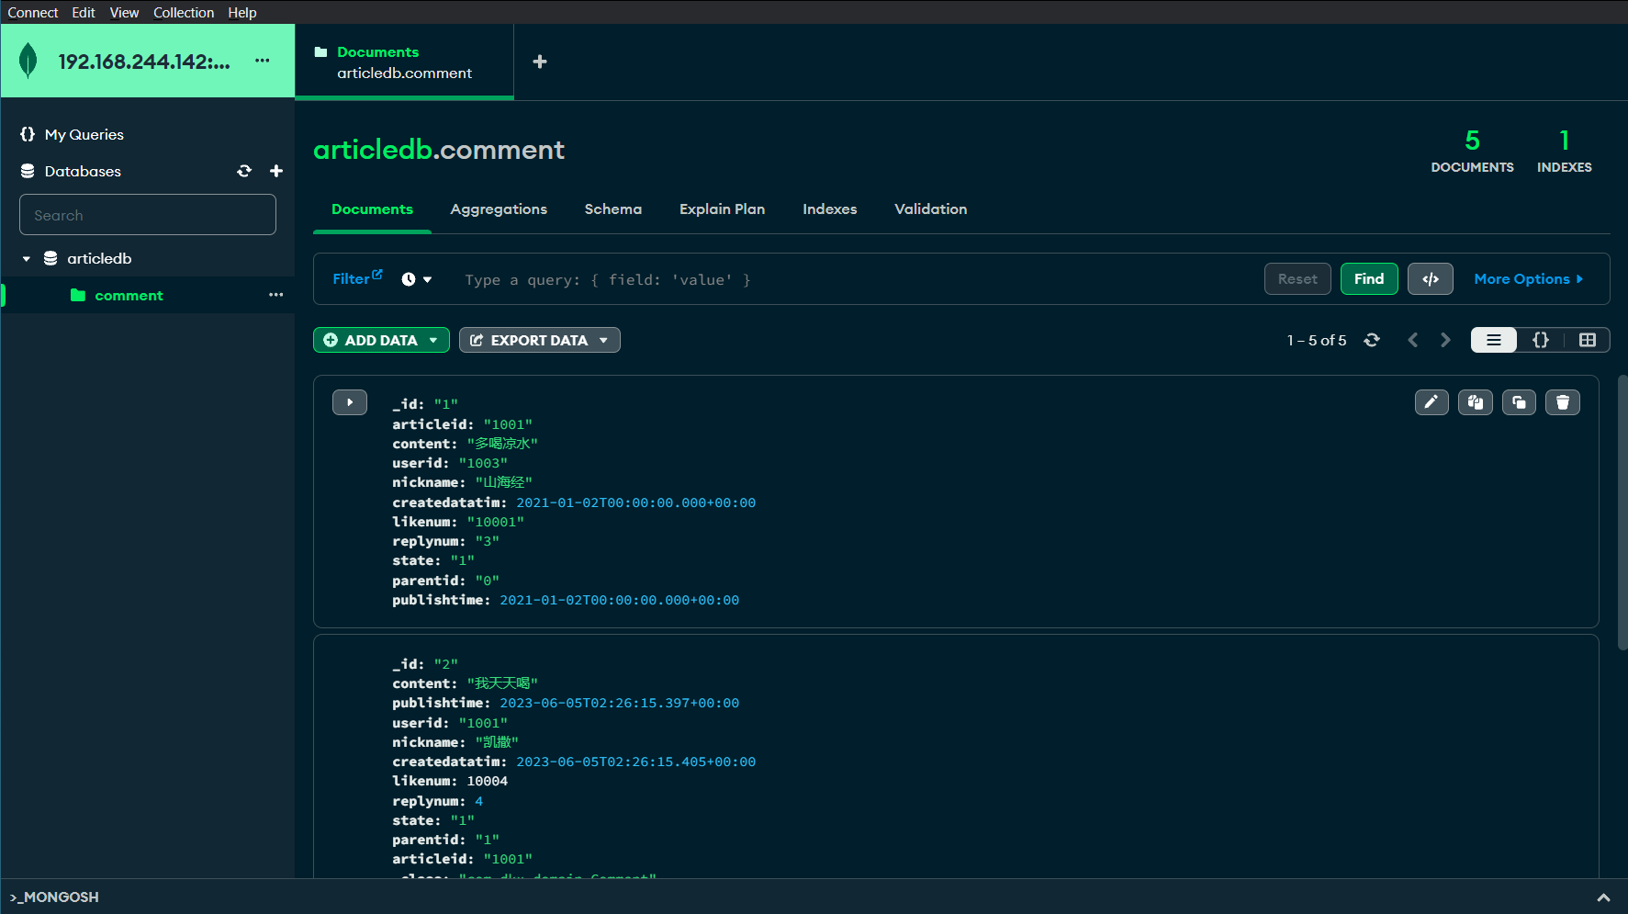Image resolution: width=1628 pixels, height=914 pixels.
Task: Create a new database with plus icon
Action: 276,171
